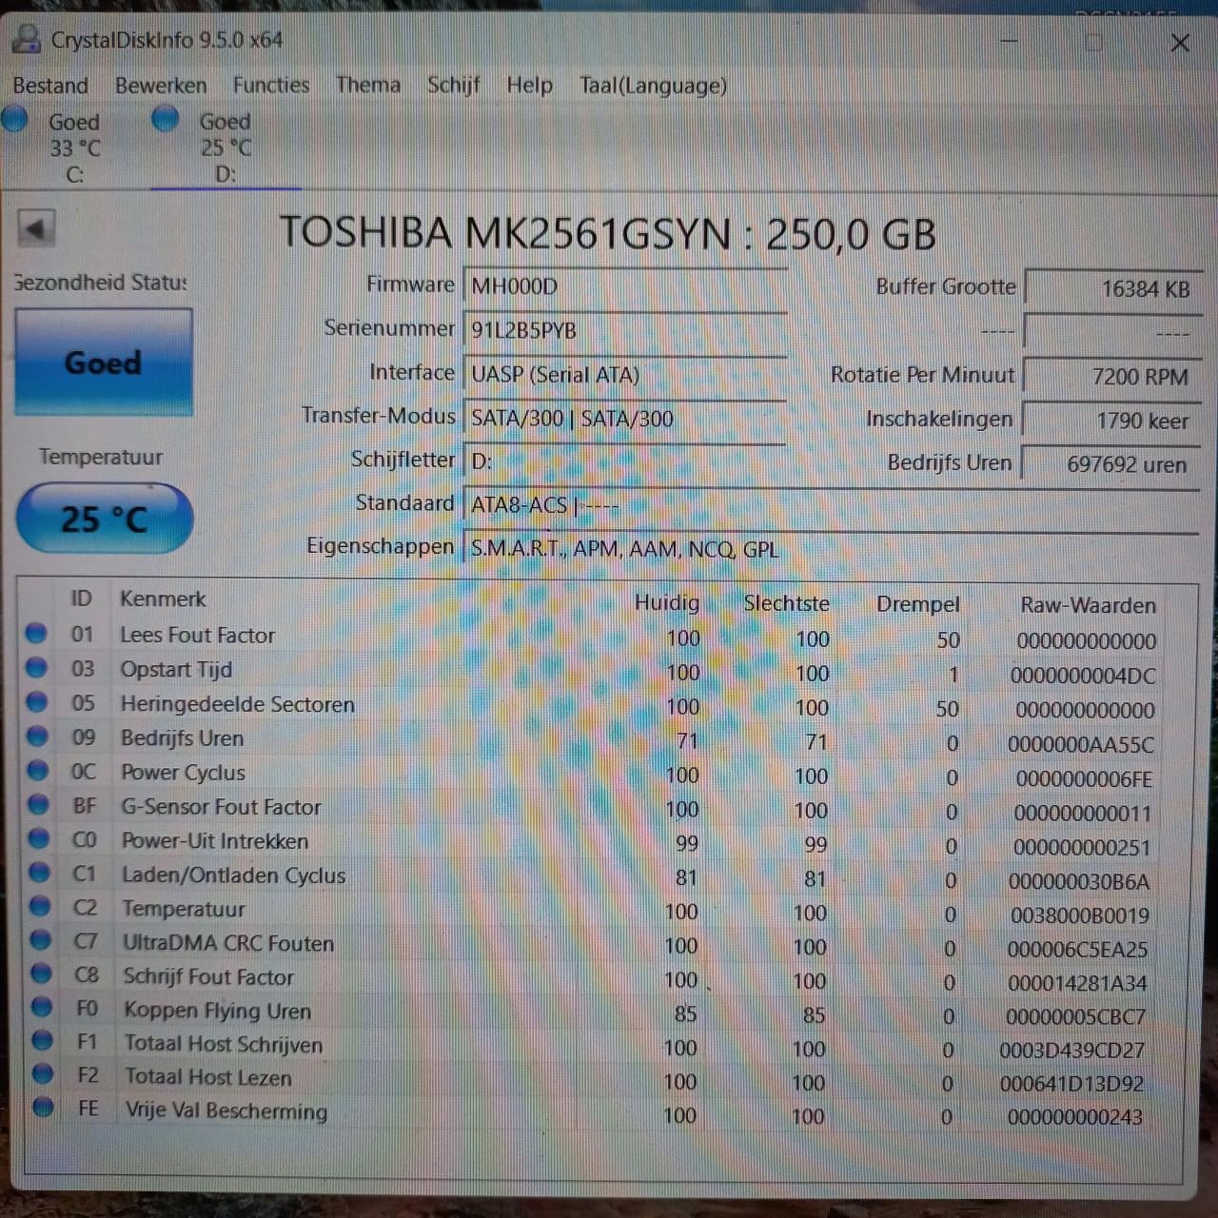Click raw value 0038000B0019
This screenshot has height=1218, width=1218.
coord(1080,915)
